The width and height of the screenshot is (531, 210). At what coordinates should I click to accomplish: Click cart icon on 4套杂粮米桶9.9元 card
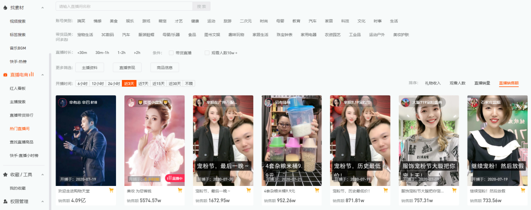(317, 190)
